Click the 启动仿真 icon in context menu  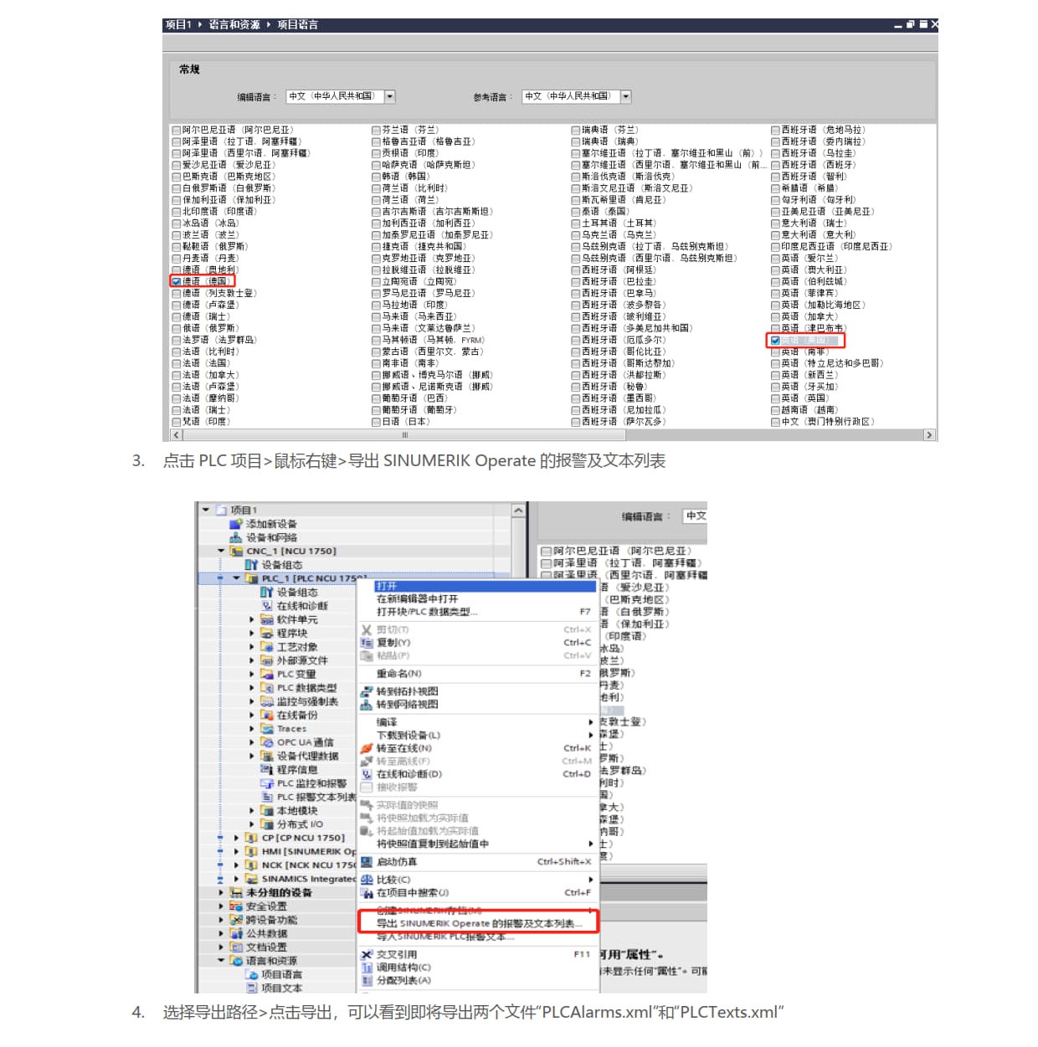coord(366,861)
